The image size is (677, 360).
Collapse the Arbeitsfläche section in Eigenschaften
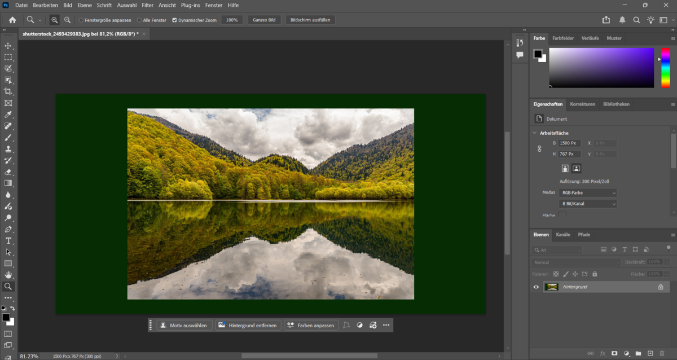(534, 133)
